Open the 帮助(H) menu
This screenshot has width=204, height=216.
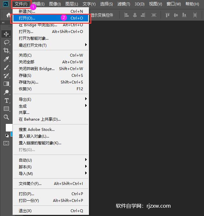point(192,4)
